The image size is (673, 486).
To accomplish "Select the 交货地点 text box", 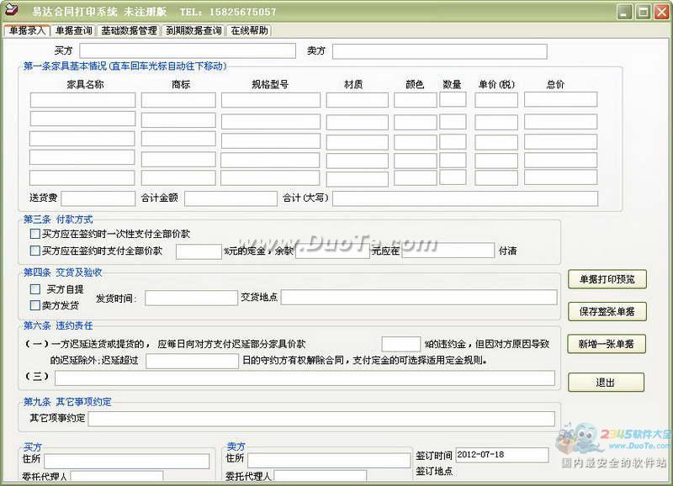I will pyautogui.click(x=418, y=298).
